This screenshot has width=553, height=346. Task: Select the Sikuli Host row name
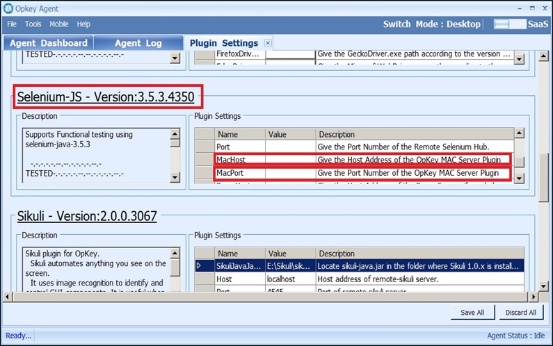(240, 279)
